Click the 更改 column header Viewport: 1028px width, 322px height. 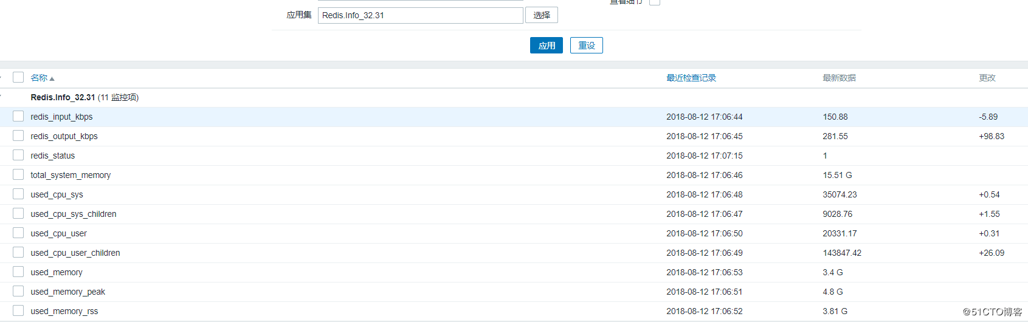pos(987,78)
